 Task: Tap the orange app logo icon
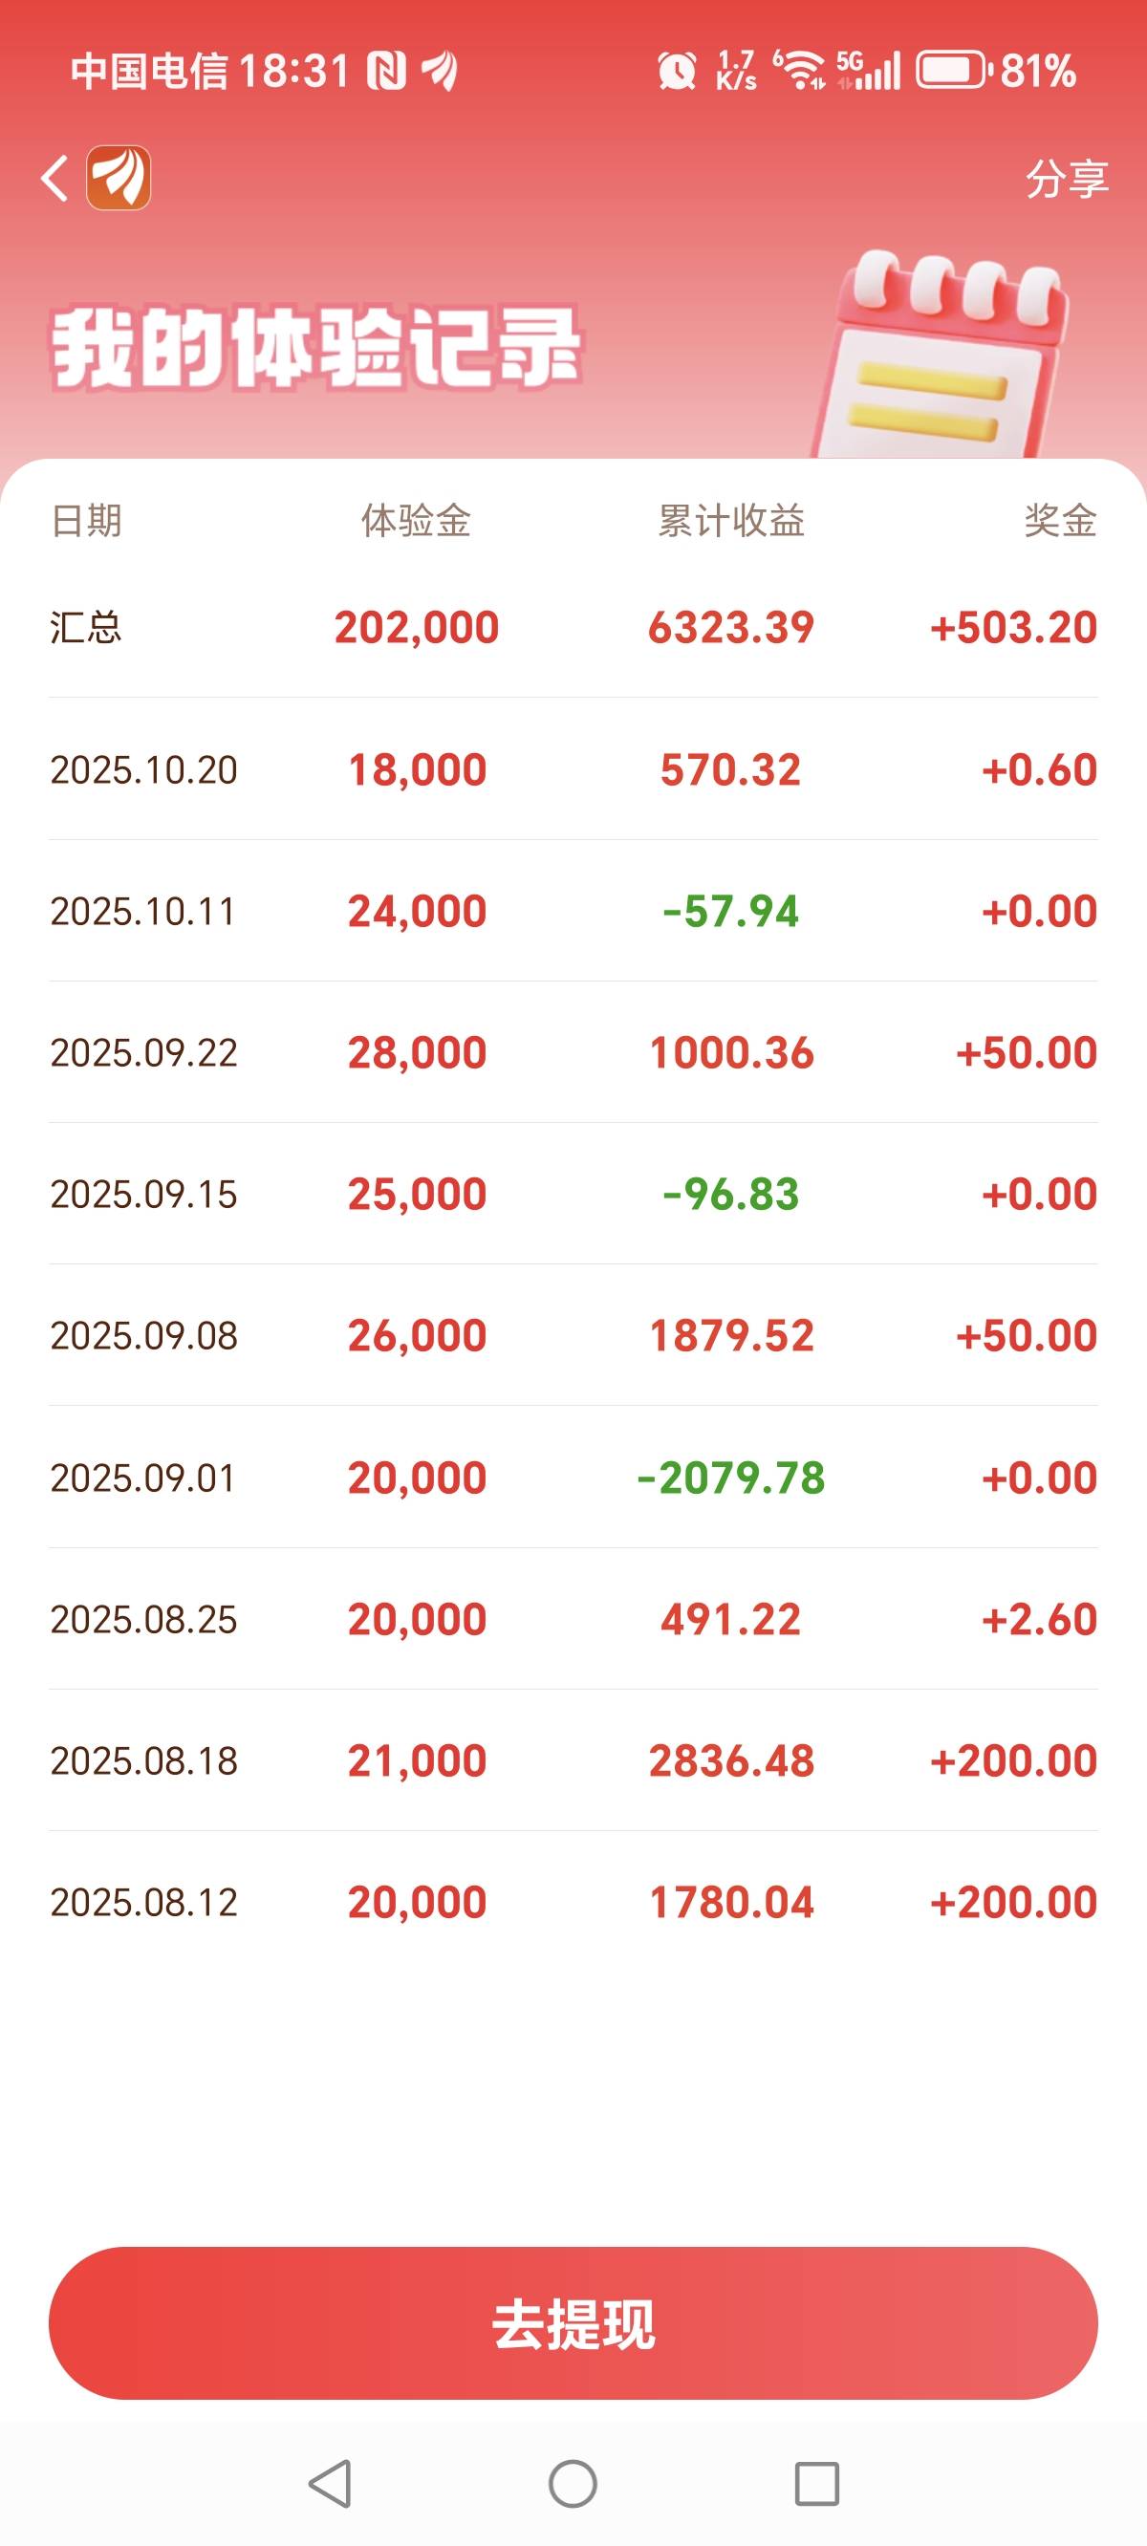click(x=119, y=178)
